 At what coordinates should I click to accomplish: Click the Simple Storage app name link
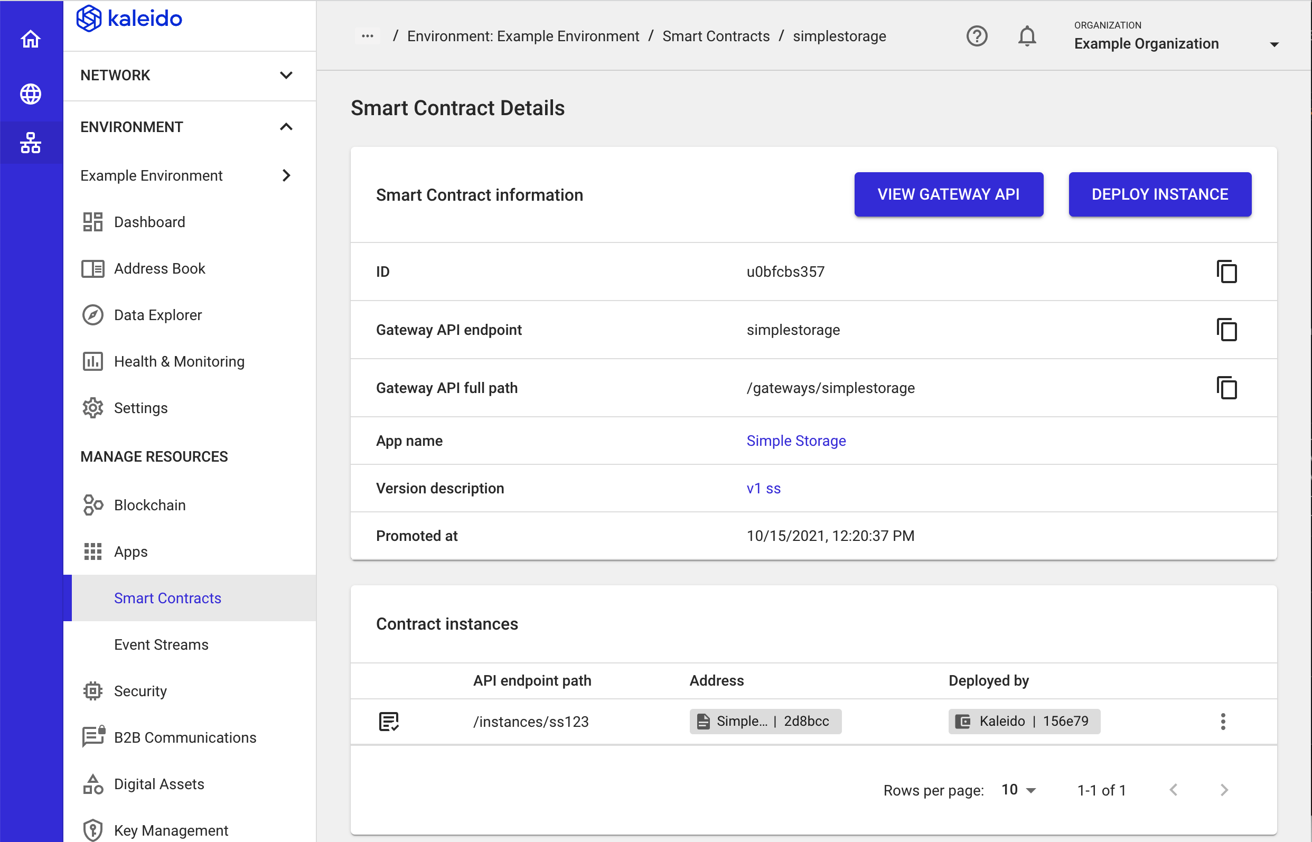[795, 441]
